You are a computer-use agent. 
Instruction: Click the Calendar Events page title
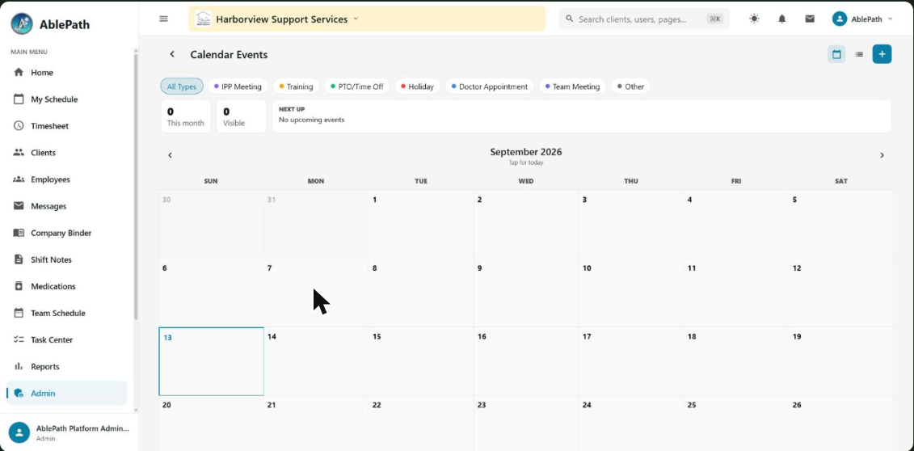[x=229, y=54]
